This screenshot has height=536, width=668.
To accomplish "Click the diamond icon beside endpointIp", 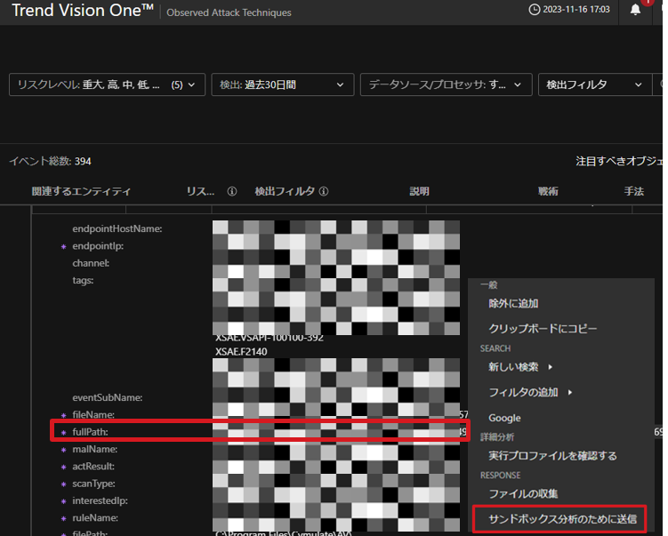I will pos(63,246).
